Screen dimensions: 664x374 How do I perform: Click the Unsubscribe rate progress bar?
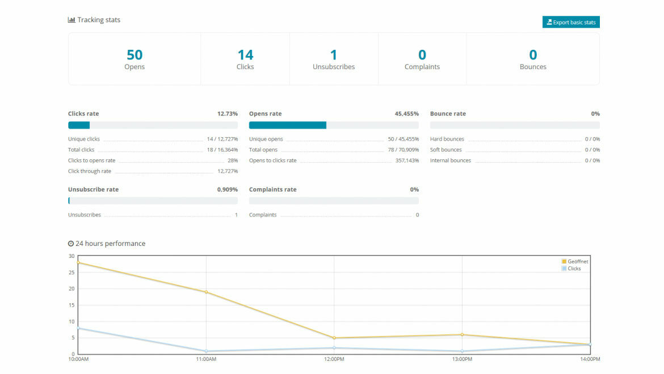153,201
